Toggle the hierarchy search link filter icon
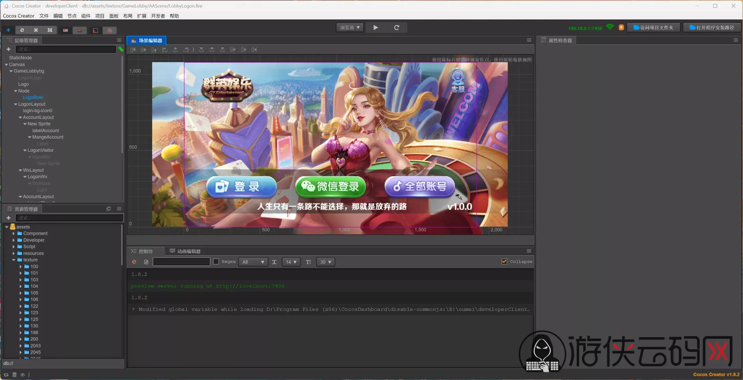 [121, 49]
